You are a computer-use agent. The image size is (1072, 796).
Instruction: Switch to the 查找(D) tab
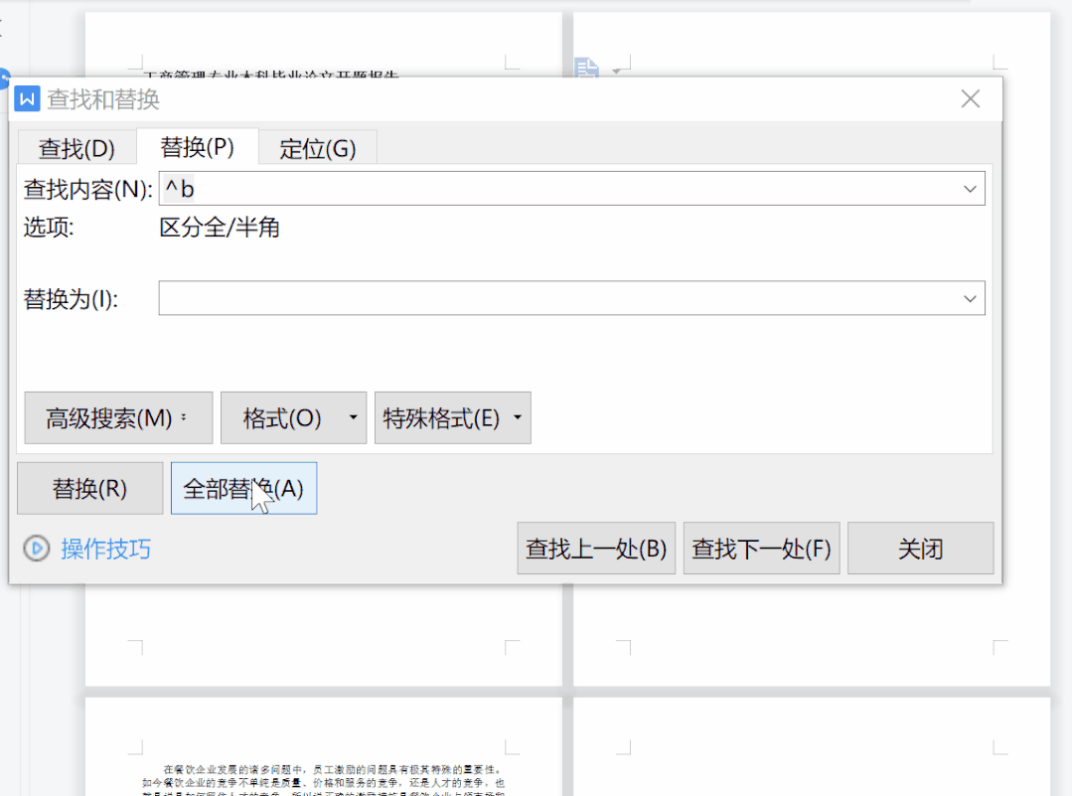click(77, 149)
